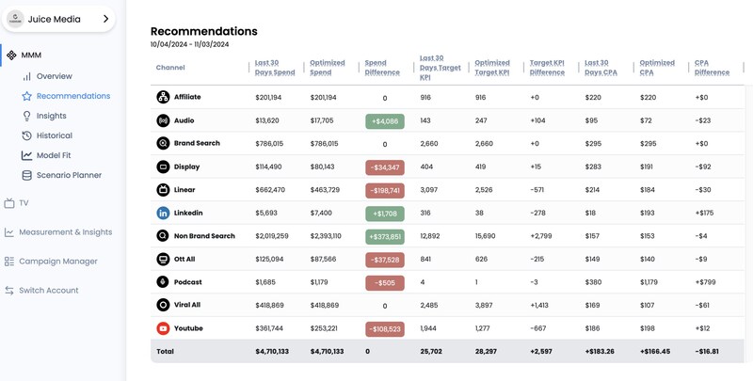Viewport: 753px width, 381px height.
Task: Click the Audio channel icon
Action: click(163, 120)
